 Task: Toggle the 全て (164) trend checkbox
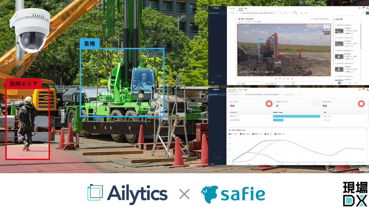[229, 134]
